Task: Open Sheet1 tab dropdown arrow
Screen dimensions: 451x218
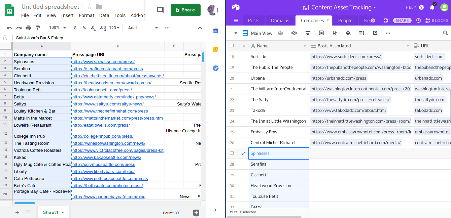Action: 63,213
